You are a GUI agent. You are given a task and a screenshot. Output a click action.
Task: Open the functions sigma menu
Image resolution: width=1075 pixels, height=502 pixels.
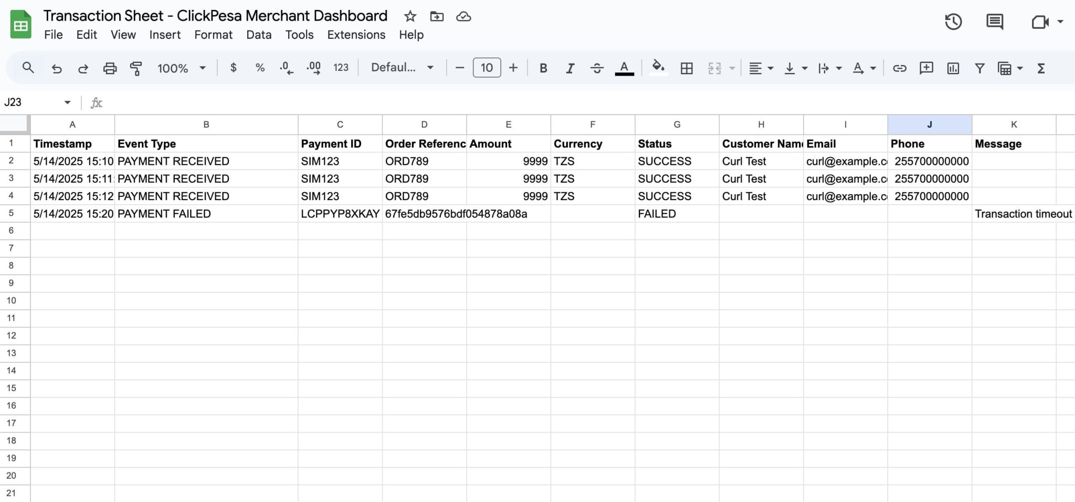pyautogui.click(x=1041, y=68)
